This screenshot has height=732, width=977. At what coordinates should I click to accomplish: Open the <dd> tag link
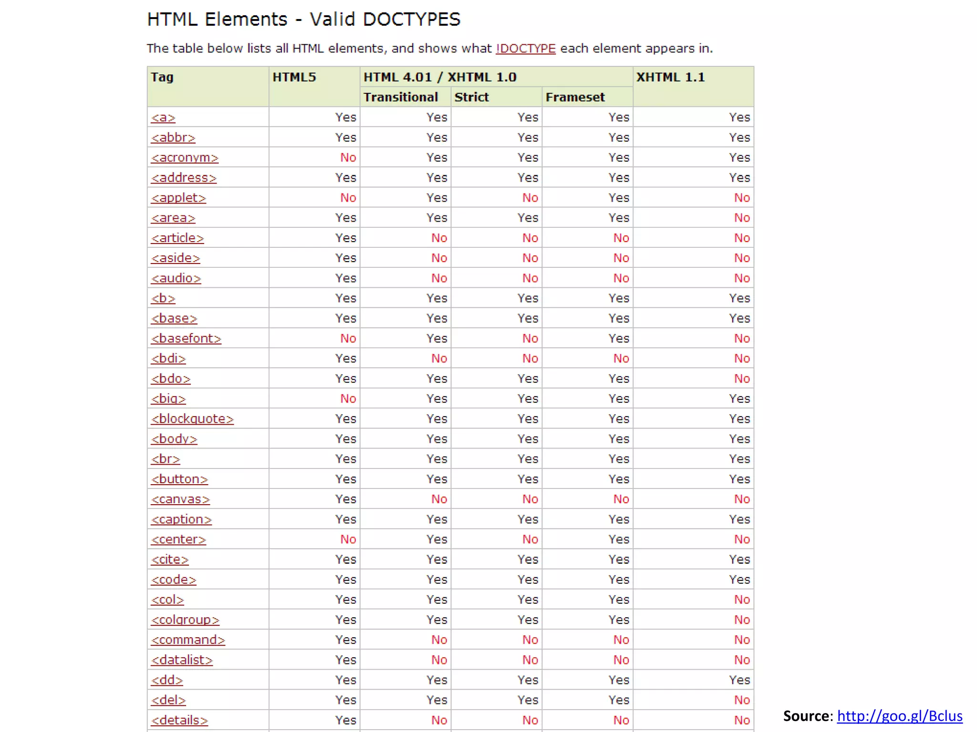167,681
